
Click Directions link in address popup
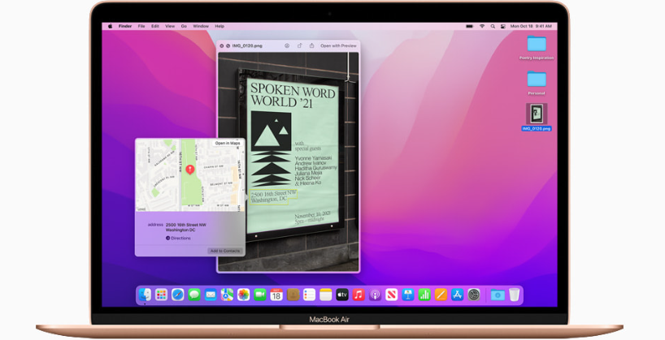[x=178, y=239]
